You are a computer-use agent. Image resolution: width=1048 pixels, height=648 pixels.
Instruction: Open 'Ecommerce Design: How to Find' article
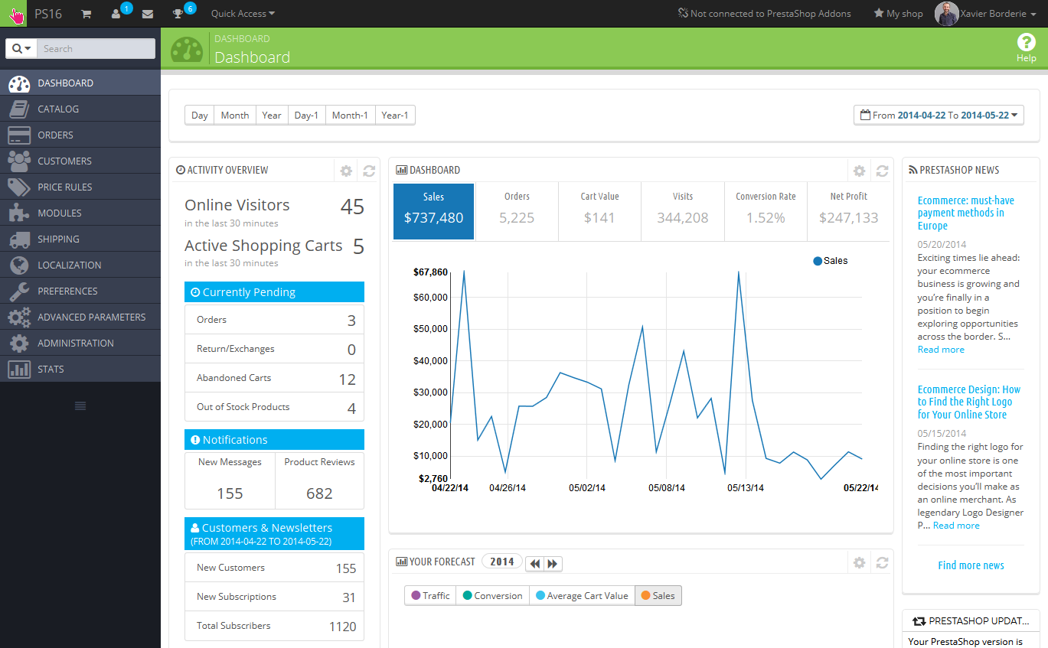(x=968, y=402)
